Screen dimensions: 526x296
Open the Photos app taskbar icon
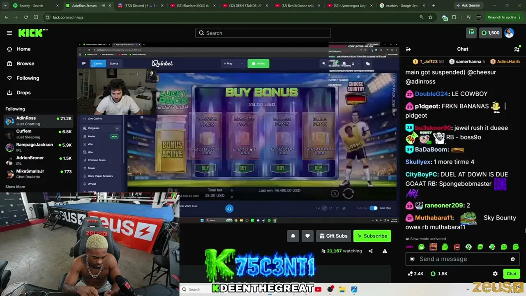point(354,289)
